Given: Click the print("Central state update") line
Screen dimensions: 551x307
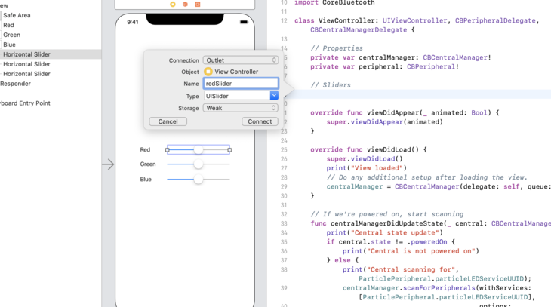Looking at the screenshot, I should click(385, 232).
